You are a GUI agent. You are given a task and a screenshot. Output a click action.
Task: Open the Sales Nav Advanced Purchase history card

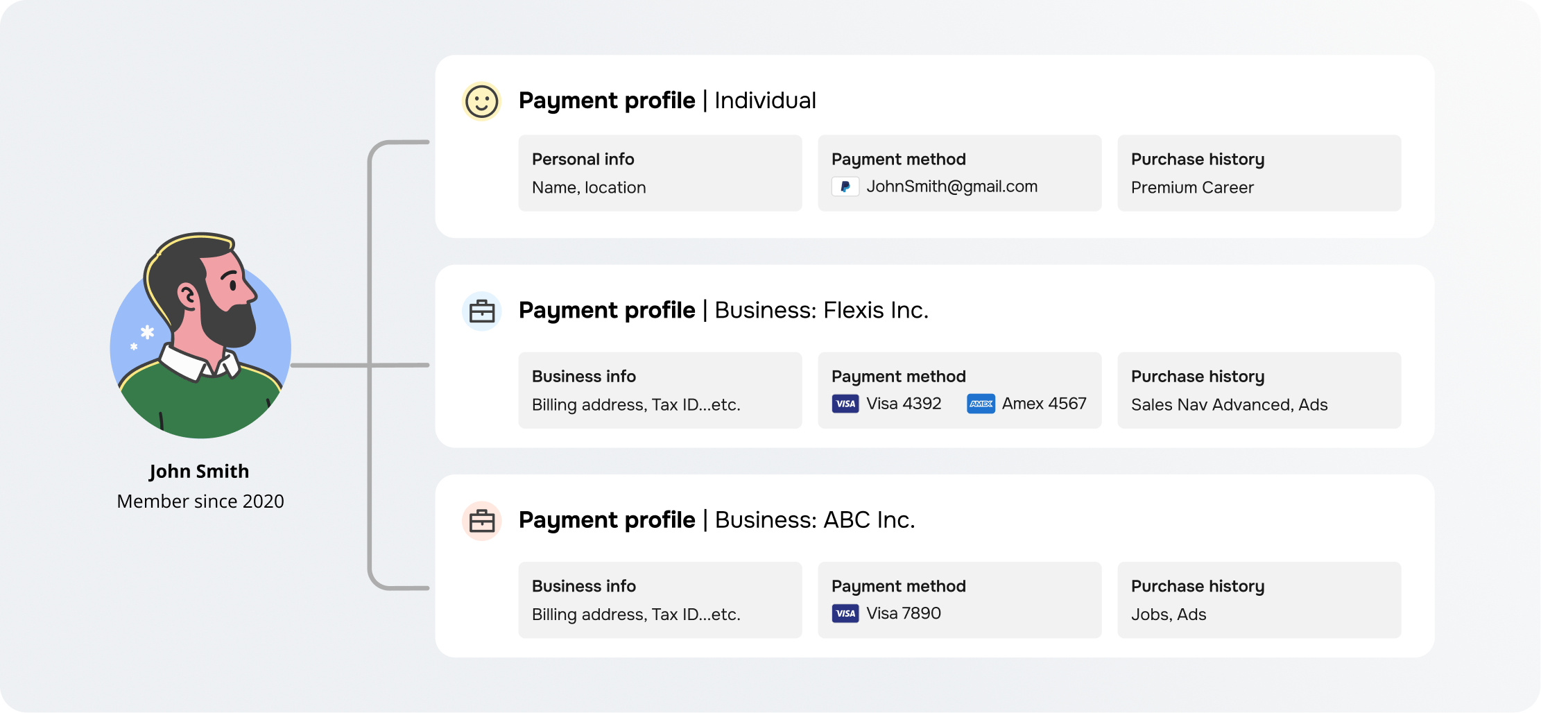[1259, 390]
